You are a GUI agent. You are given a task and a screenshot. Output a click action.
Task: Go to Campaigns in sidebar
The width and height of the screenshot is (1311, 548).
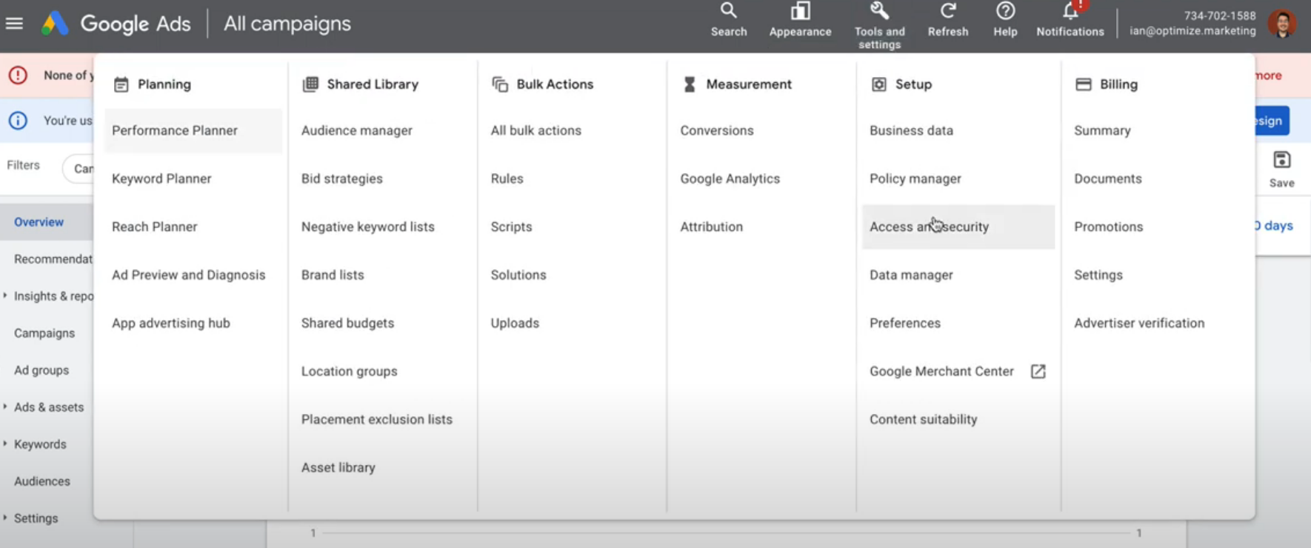(46, 333)
